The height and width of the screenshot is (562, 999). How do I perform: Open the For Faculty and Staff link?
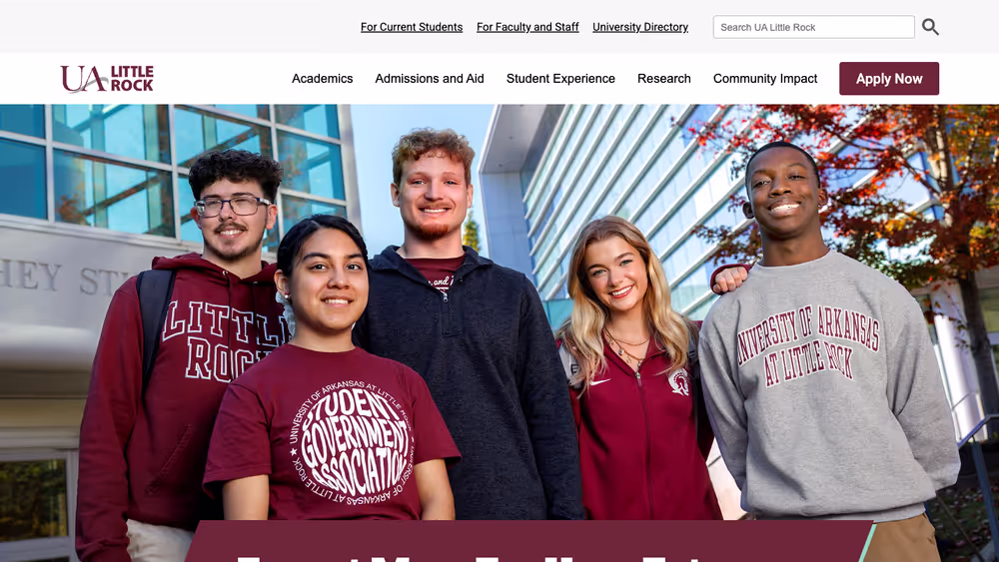point(527,27)
